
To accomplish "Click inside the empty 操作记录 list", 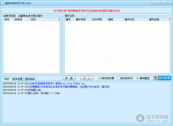I will [117, 47].
